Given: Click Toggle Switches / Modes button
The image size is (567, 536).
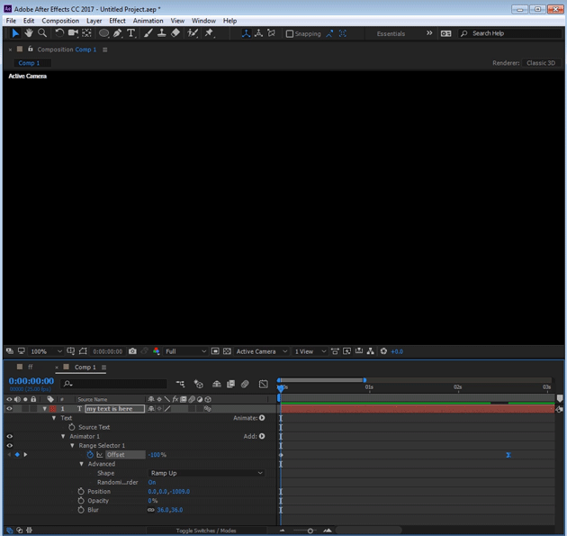Looking at the screenshot, I should 206,531.
